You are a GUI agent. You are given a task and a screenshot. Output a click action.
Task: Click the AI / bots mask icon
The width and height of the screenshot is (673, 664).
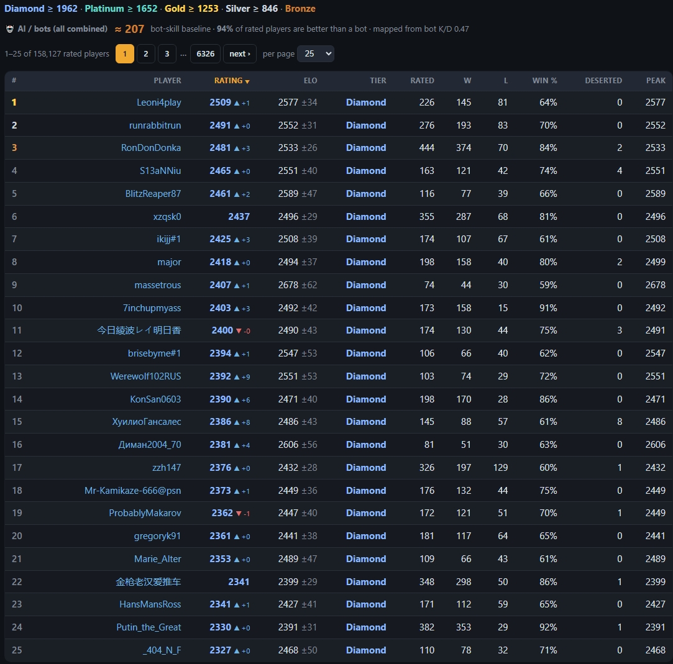(10, 29)
